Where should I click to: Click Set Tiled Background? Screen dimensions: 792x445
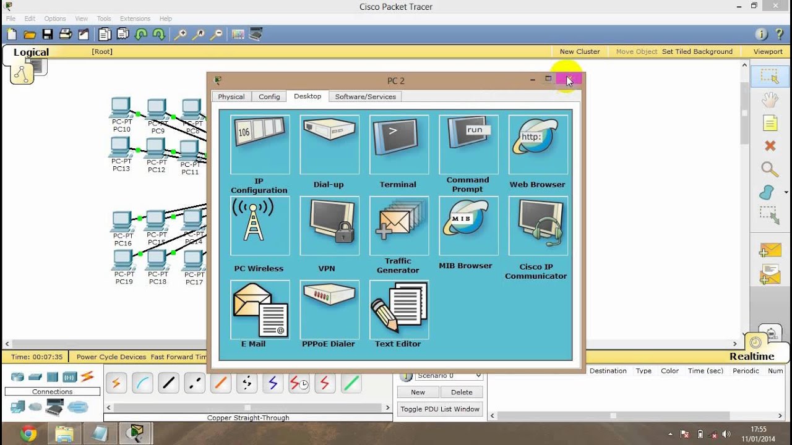(x=697, y=51)
